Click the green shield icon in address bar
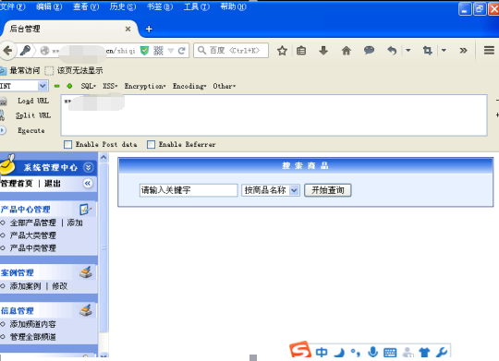Screen dimensions: 499x361 [x=144, y=50]
